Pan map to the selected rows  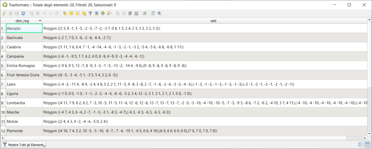coord(103,13)
